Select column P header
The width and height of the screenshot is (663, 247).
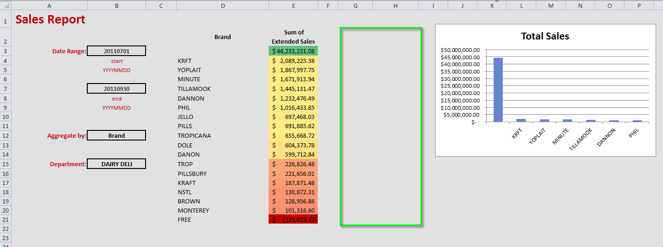pyautogui.click(x=639, y=5)
